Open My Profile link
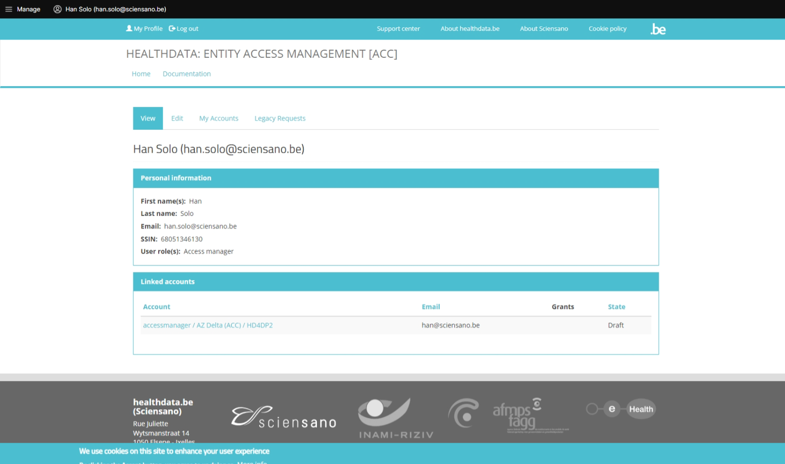785x464 pixels. 145,29
